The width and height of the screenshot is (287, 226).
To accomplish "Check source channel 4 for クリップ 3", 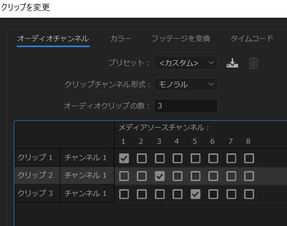I will tap(177, 194).
